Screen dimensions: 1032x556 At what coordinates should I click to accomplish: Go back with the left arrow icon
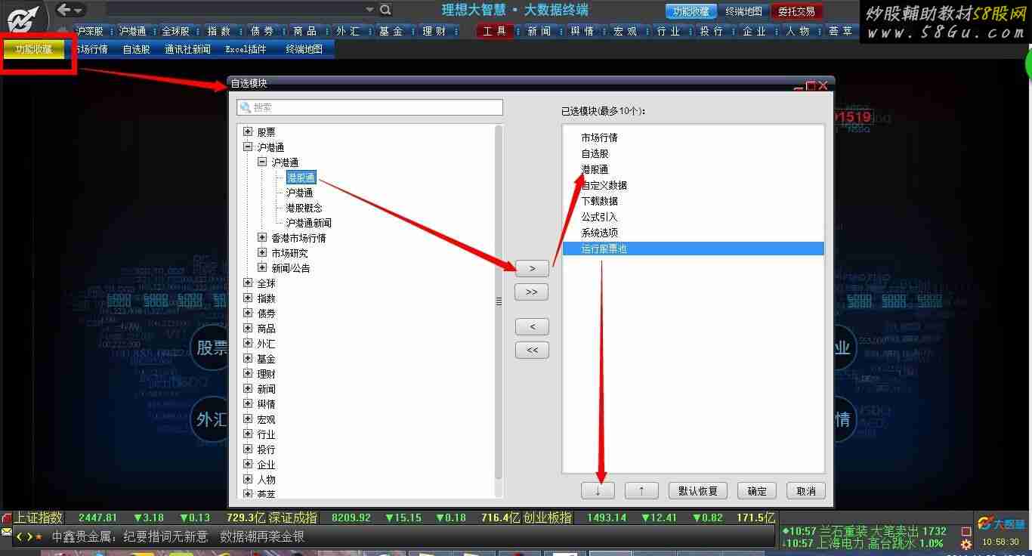[64, 10]
